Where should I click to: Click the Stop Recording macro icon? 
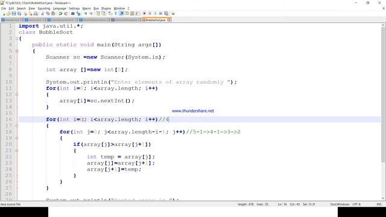(150, 13)
